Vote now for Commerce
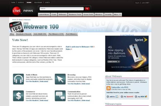Image resolution: width=161 pixels, height=106 pixels. pyautogui.click(x=44, y=101)
